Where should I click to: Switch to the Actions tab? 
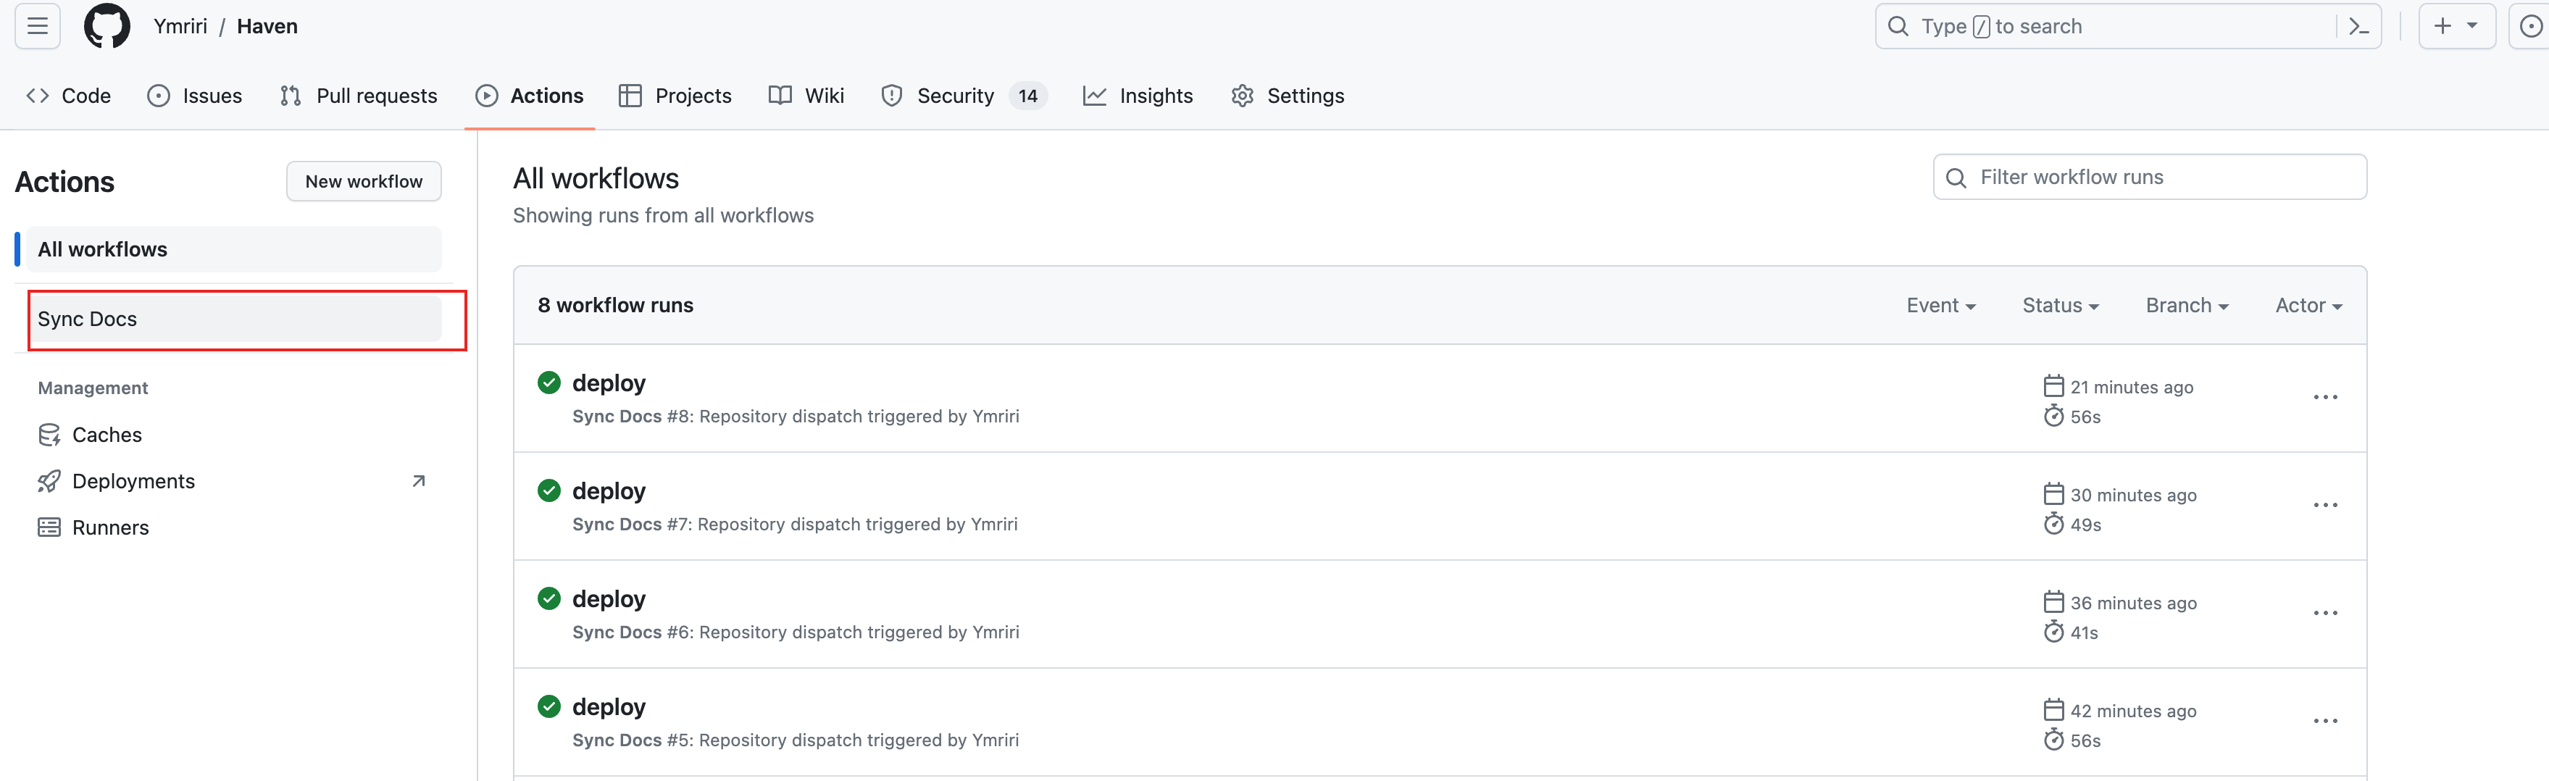530,96
